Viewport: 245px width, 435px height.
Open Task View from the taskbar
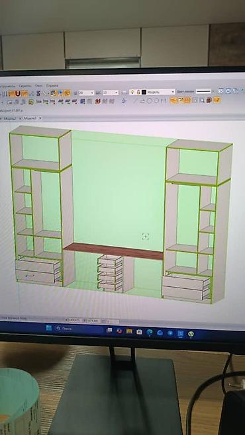[109, 330]
